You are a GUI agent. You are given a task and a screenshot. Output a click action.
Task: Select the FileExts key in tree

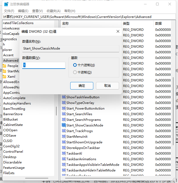tap(9, 173)
